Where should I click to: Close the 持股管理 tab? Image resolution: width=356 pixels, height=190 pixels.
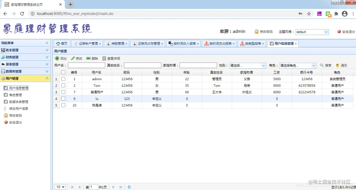coord(126,44)
